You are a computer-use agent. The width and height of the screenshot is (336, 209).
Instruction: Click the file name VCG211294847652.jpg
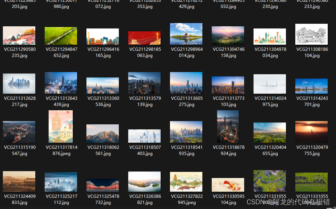click(x=61, y=52)
